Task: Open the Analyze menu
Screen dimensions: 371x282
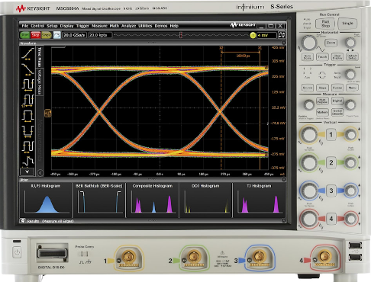Action: (128, 26)
